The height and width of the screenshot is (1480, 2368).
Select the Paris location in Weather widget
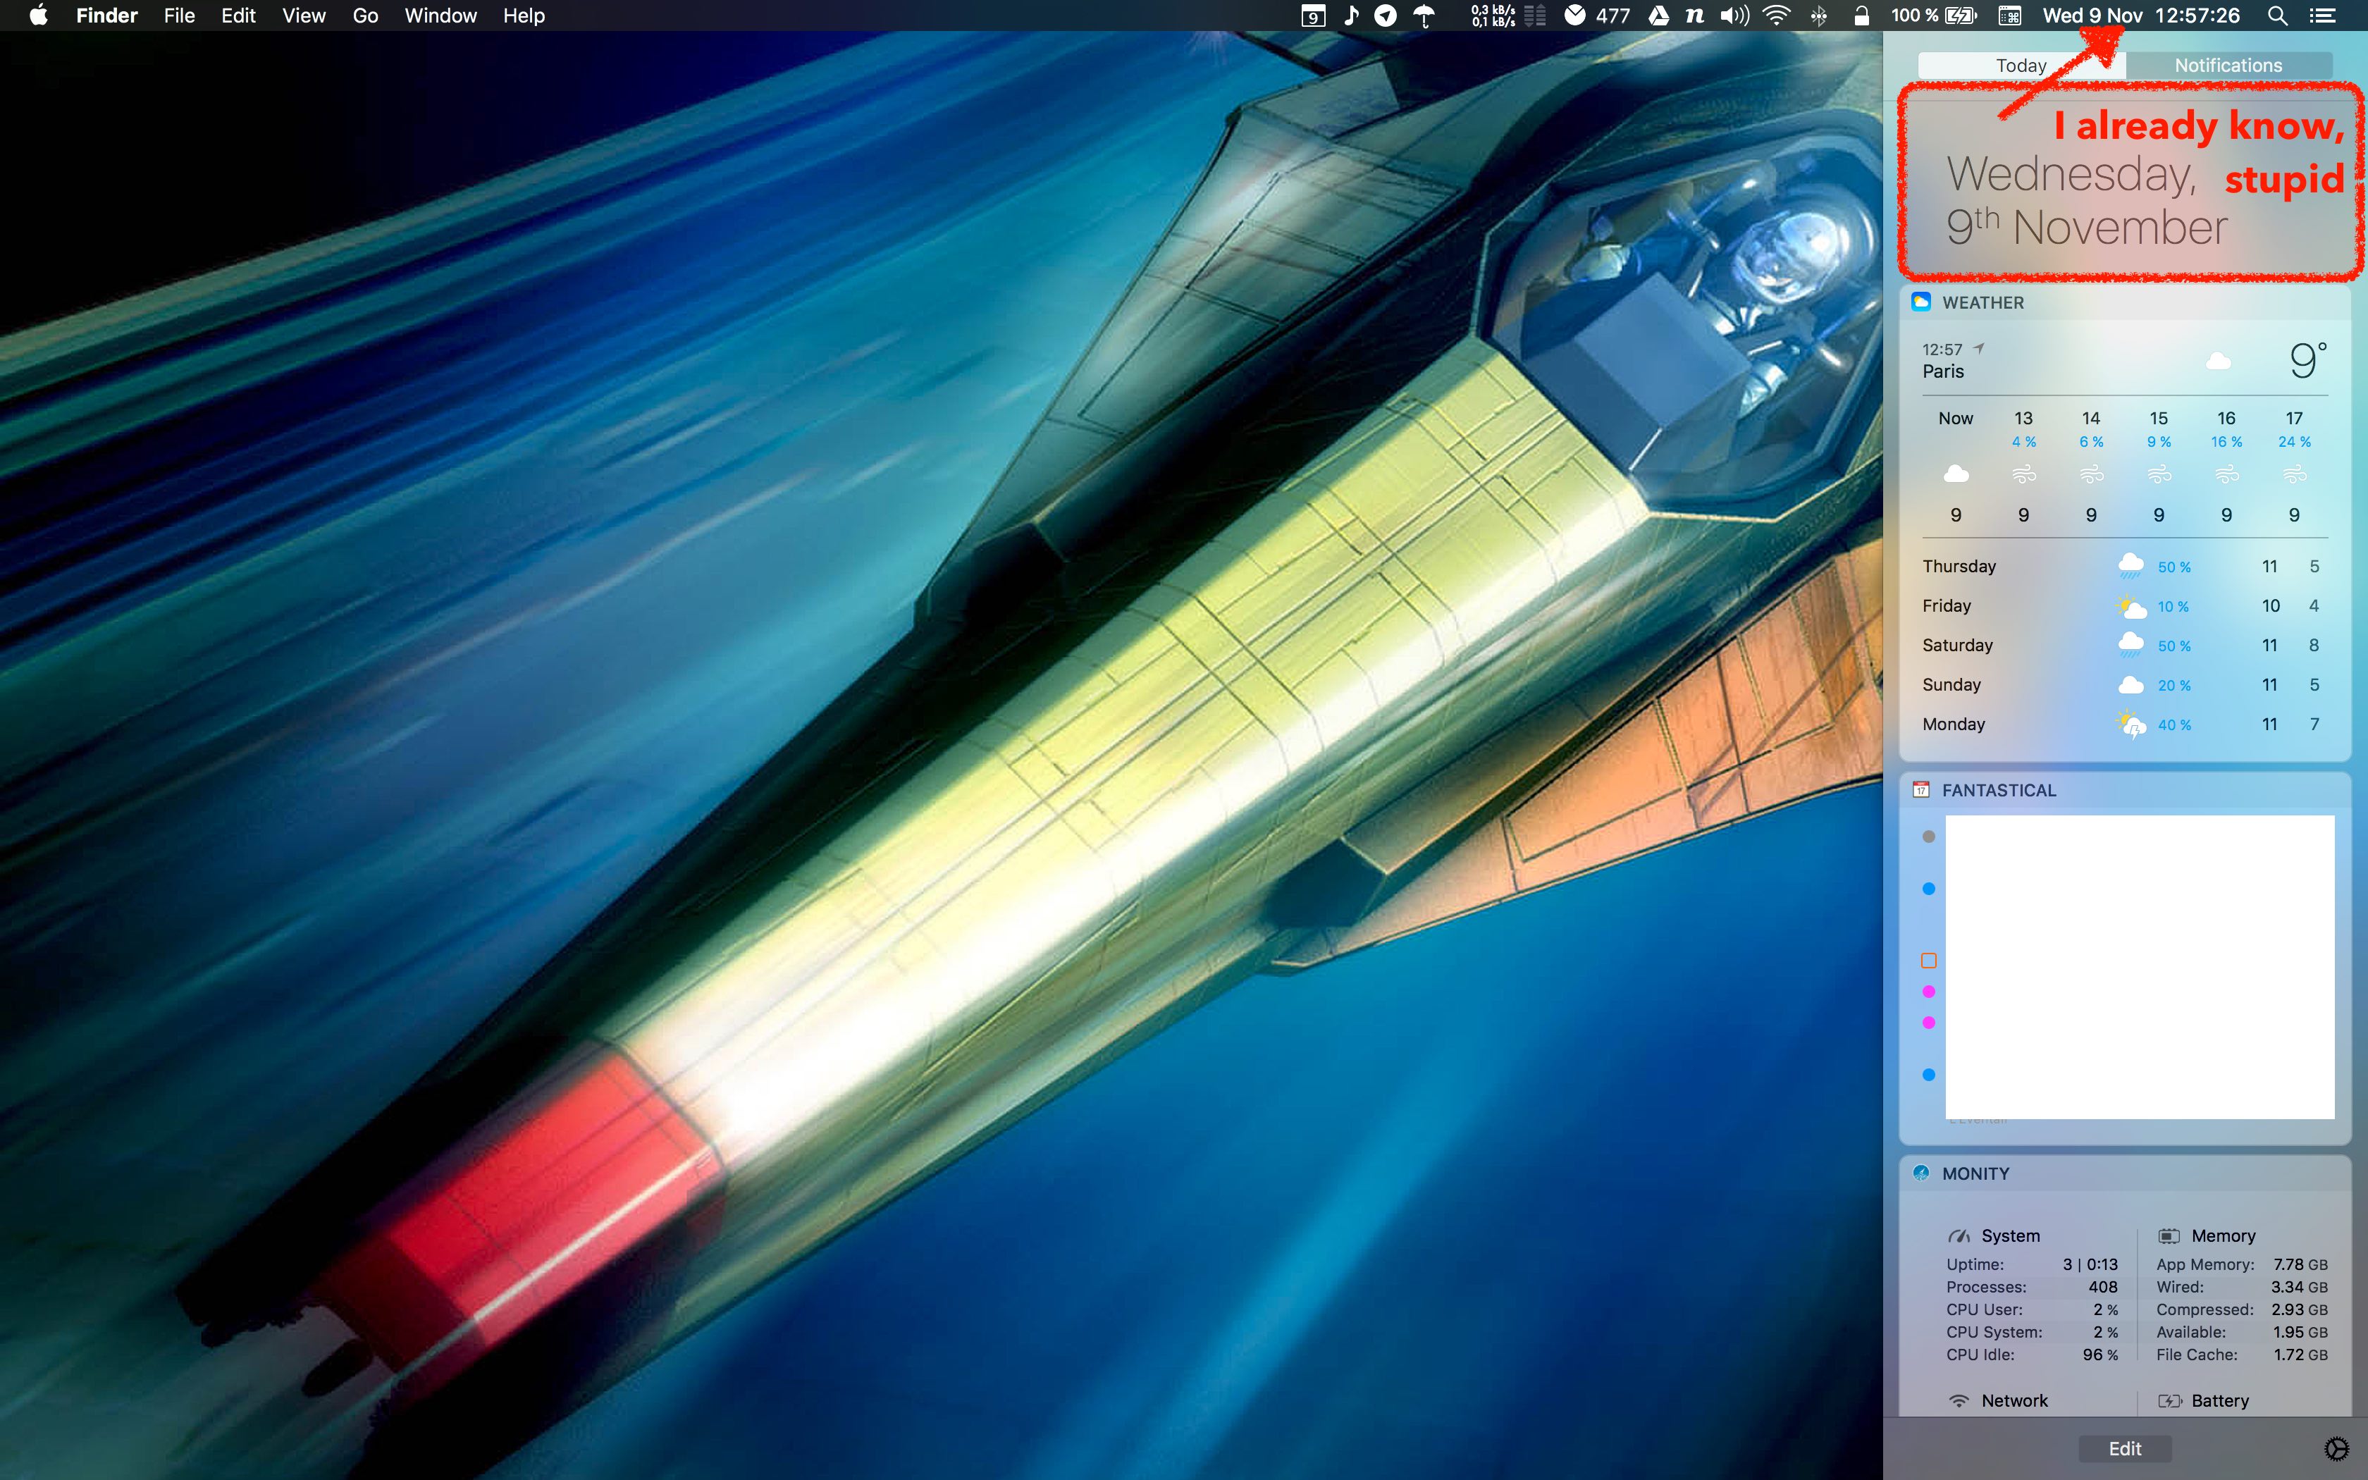(x=1942, y=371)
